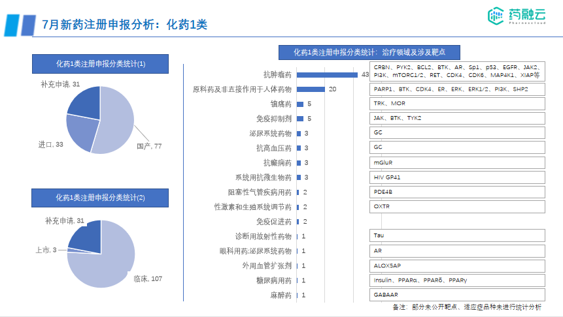Click the ALOX5AP target box
Viewport: 563px width, 317px height.
click(457, 265)
